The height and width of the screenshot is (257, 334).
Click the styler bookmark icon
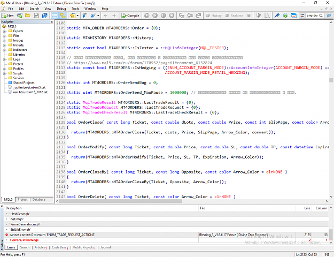pyautogui.click(x=73, y=16)
